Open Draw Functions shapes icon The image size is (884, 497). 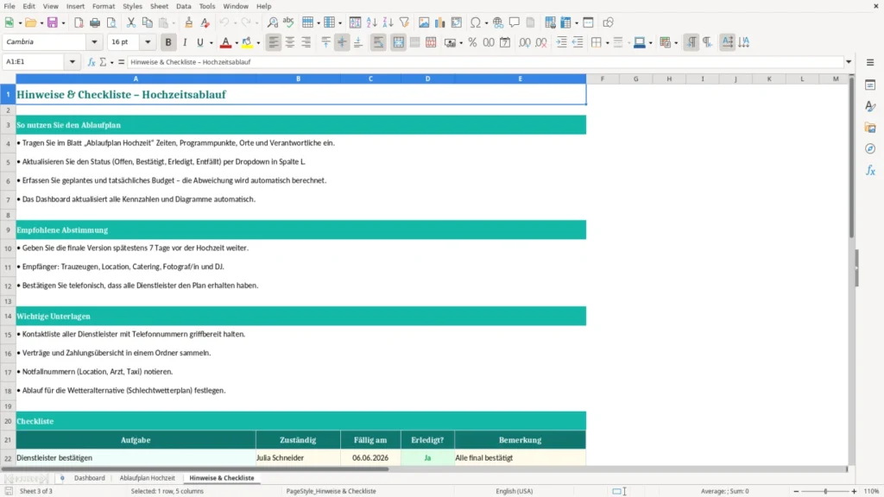[608, 22]
